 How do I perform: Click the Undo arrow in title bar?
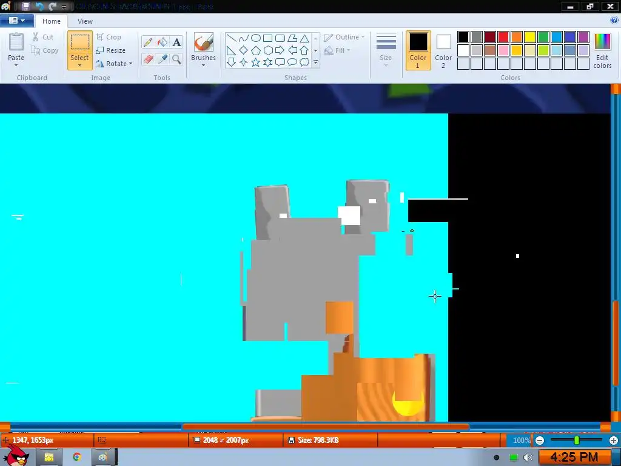click(39, 6)
